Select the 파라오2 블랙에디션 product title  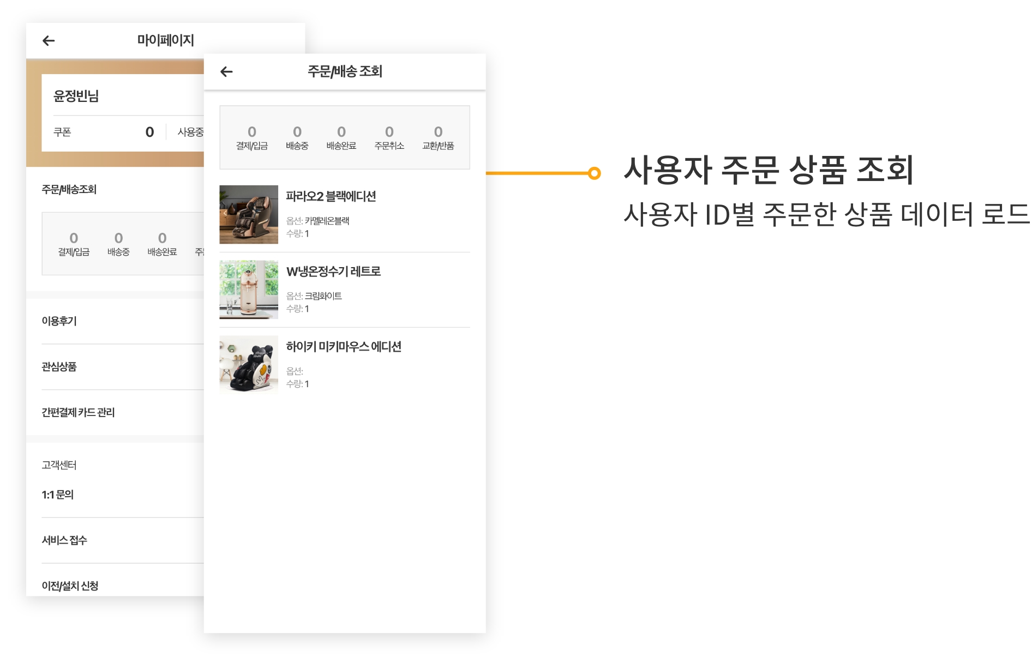331,196
